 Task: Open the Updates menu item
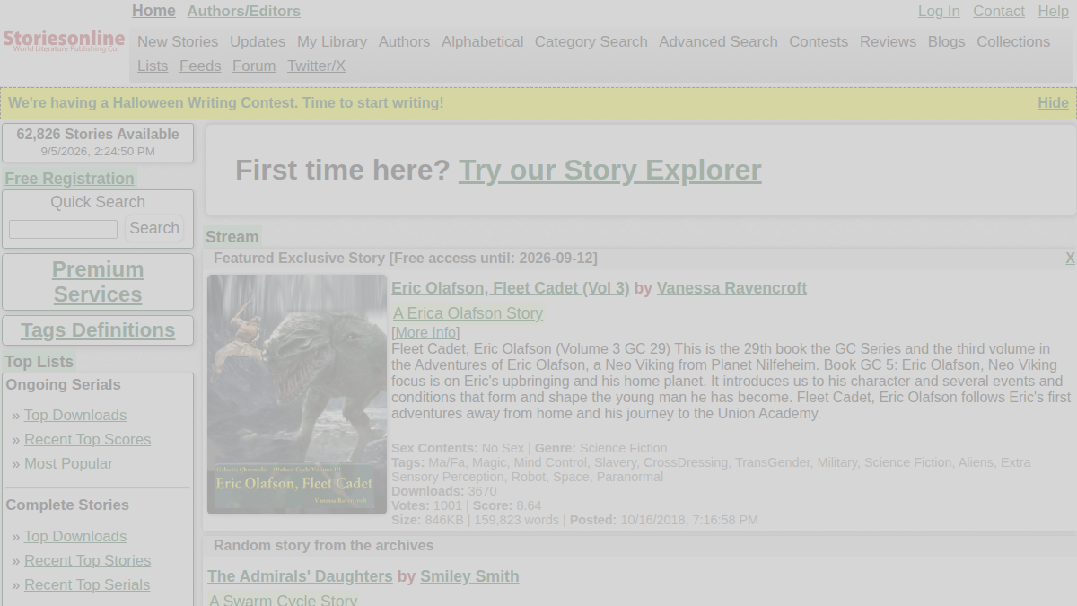pyautogui.click(x=258, y=41)
